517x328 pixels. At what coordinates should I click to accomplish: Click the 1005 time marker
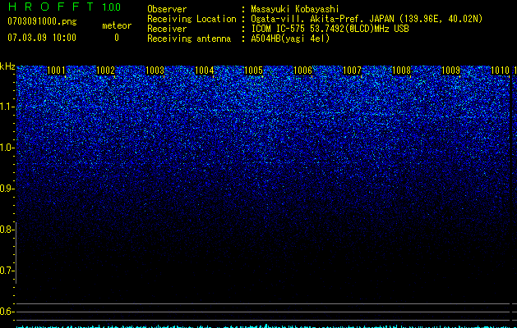(253, 71)
